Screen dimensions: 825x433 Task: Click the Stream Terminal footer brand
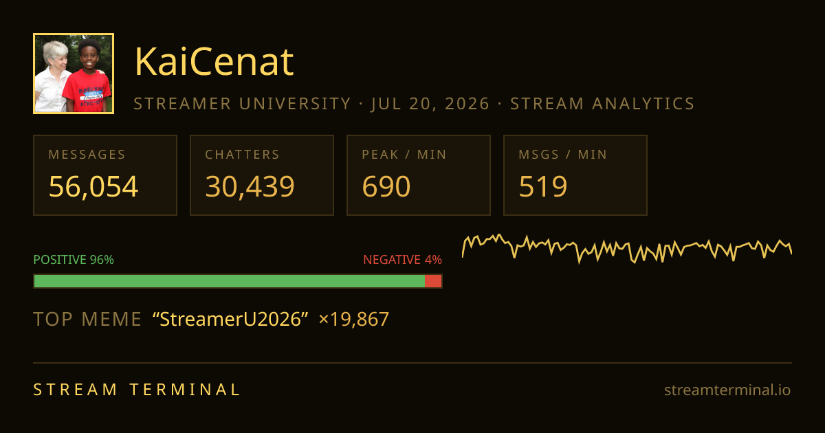[x=137, y=390]
